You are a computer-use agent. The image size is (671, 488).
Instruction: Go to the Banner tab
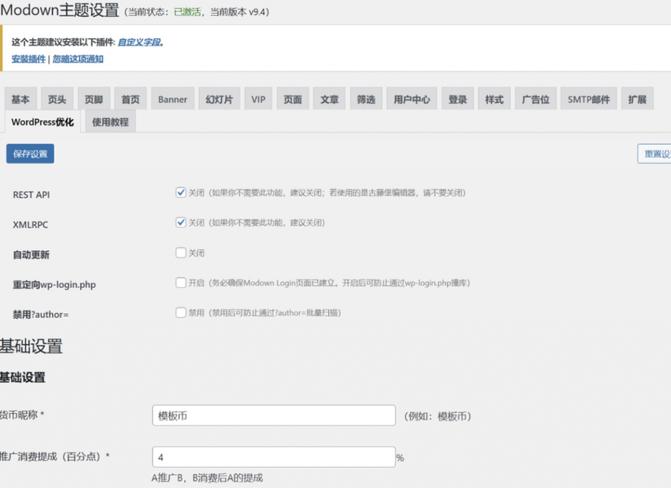[172, 99]
